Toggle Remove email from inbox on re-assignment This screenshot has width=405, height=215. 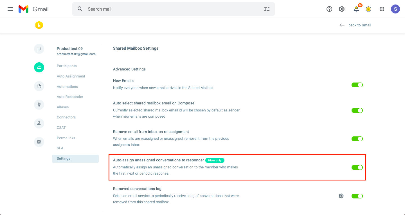point(357,139)
